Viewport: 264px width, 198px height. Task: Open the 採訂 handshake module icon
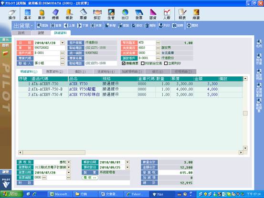[97, 14]
